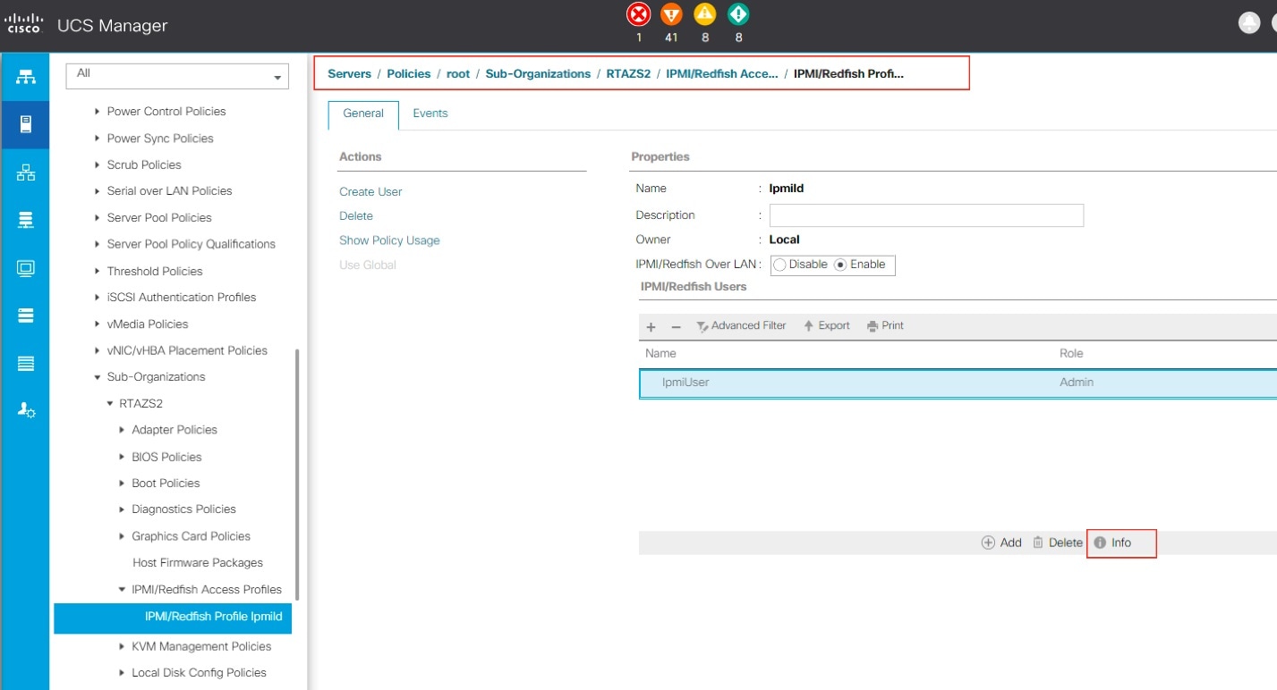
Task: Expand Adapter Policies under RTAZS2
Action: coord(123,430)
